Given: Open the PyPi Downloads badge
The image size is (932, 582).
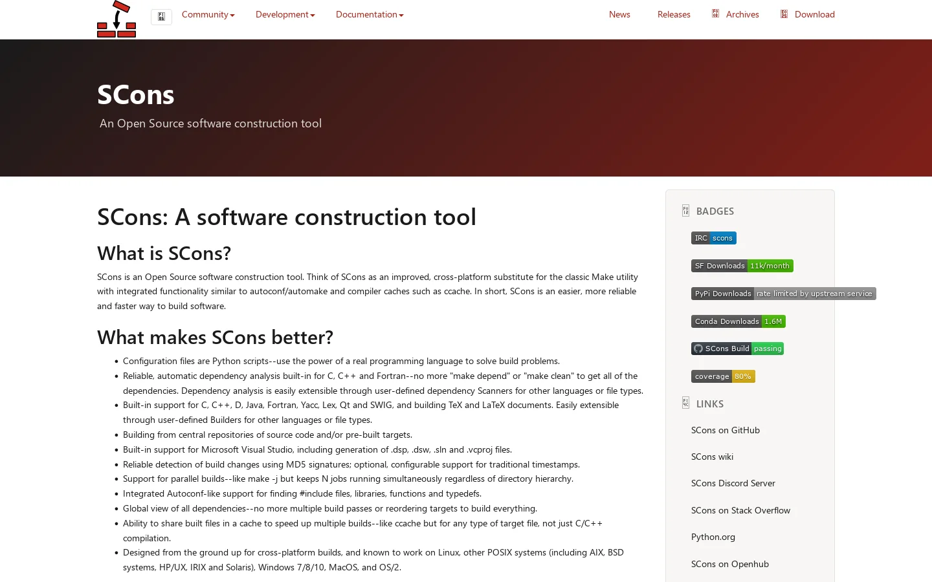Looking at the screenshot, I should (784, 294).
